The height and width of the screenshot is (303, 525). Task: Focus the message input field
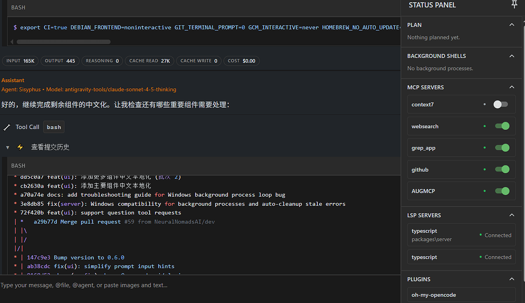(200, 285)
